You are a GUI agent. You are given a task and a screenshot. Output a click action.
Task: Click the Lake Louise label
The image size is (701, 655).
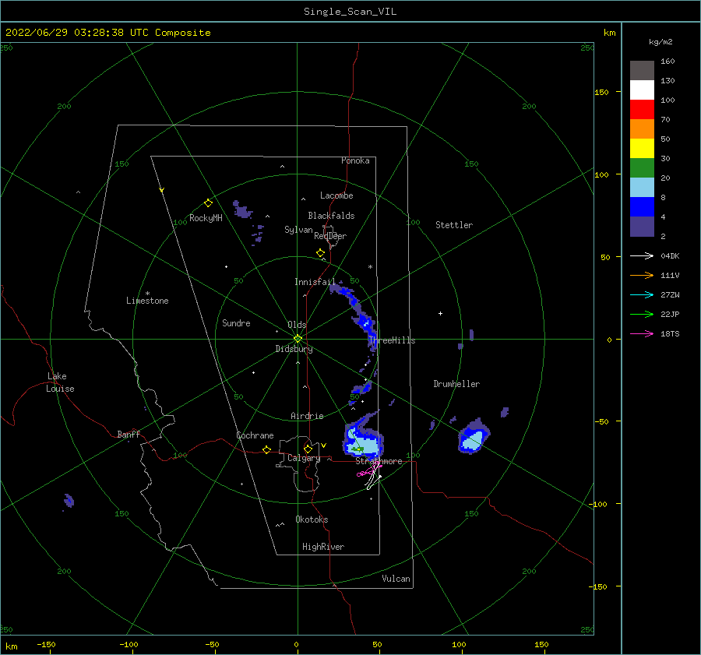point(60,382)
